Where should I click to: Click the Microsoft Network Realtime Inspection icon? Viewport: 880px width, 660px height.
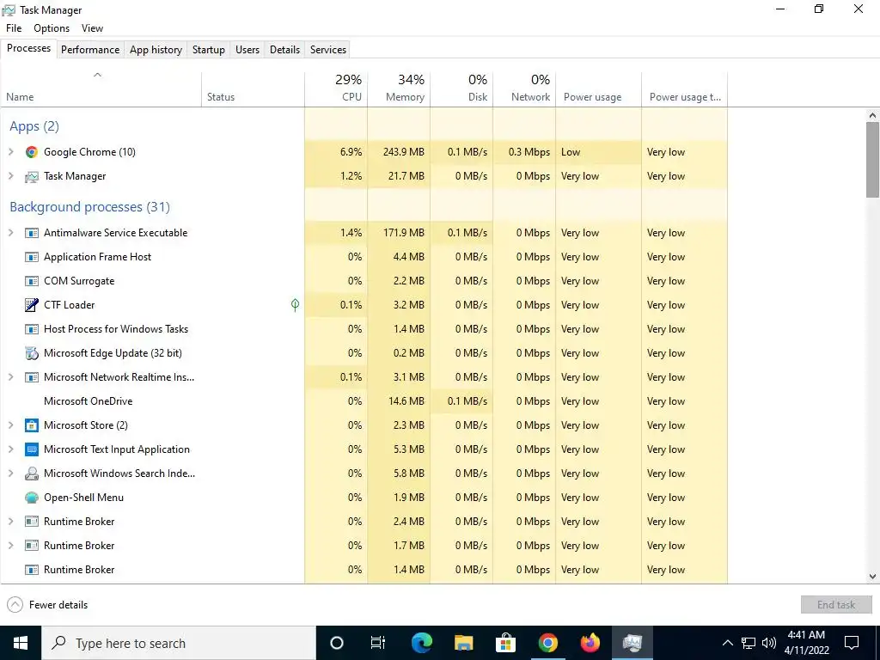[32, 378]
